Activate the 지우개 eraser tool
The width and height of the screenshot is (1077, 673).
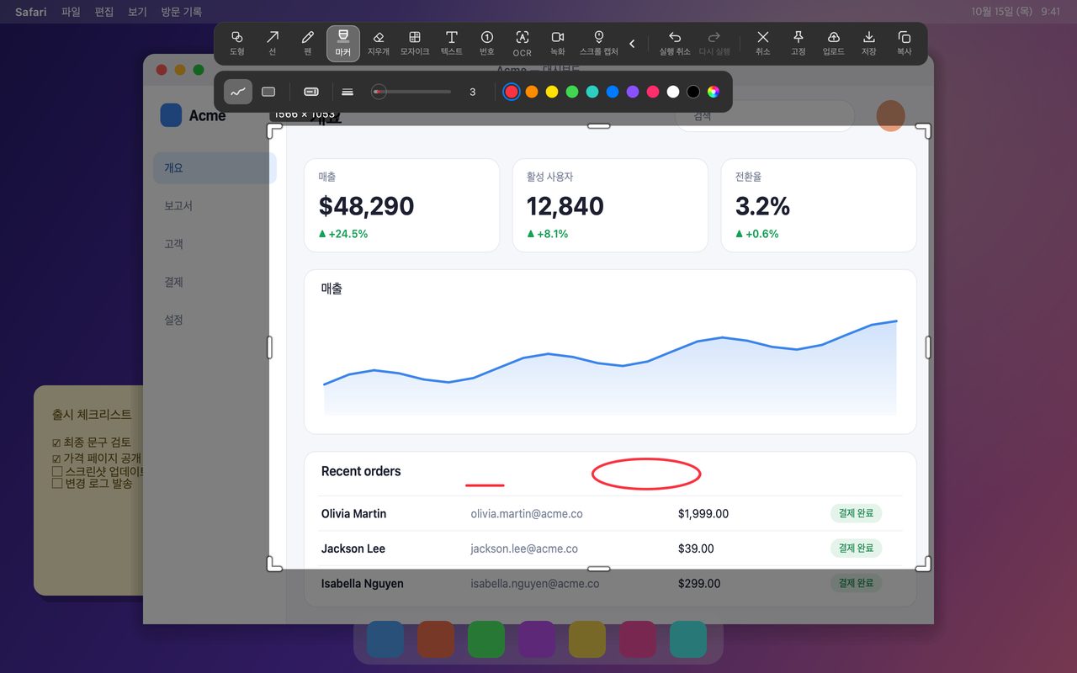[x=379, y=44]
